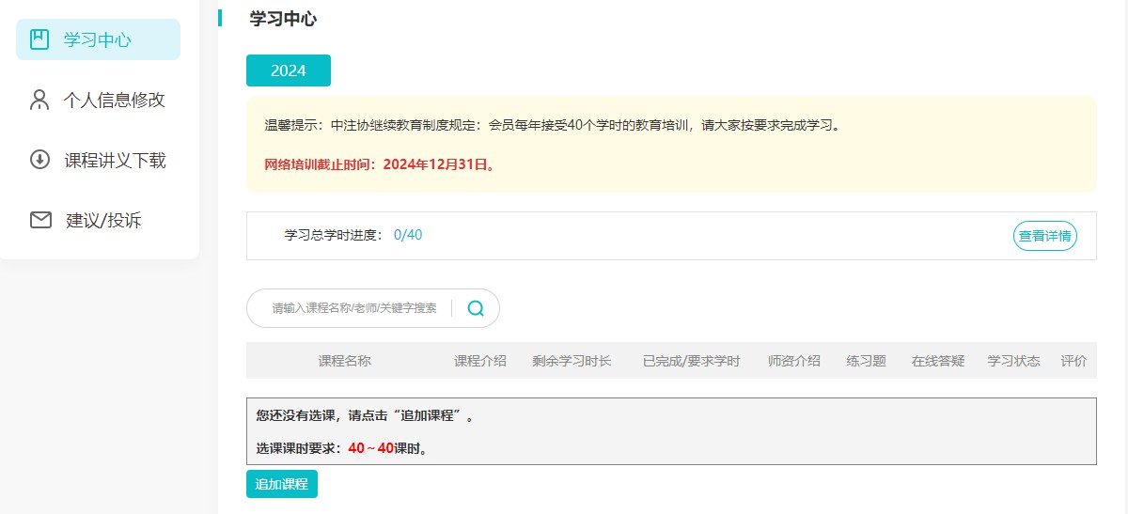
Task: Click the 师资介绍 column header
Action: click(793, 361)
